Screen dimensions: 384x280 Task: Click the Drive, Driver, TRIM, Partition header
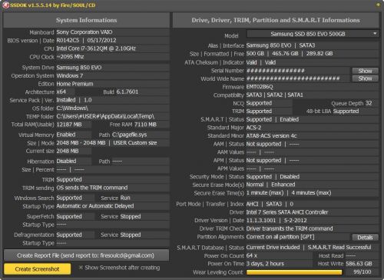pyautogui.click(x=276, y=20)
